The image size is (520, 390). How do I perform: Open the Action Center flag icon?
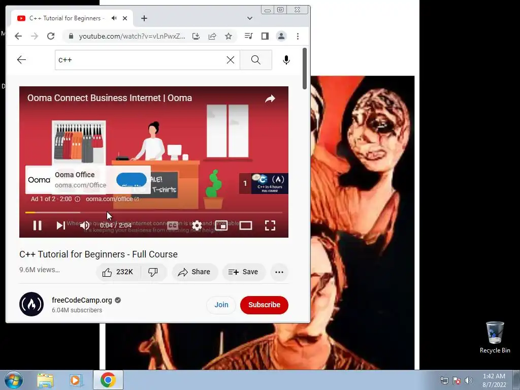457,380
